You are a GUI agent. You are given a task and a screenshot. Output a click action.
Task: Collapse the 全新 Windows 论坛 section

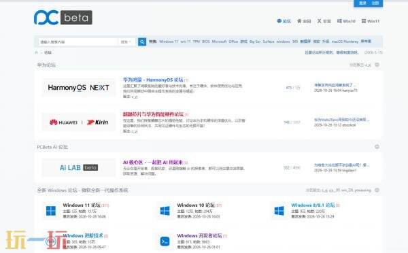click(x=377, y=190)
